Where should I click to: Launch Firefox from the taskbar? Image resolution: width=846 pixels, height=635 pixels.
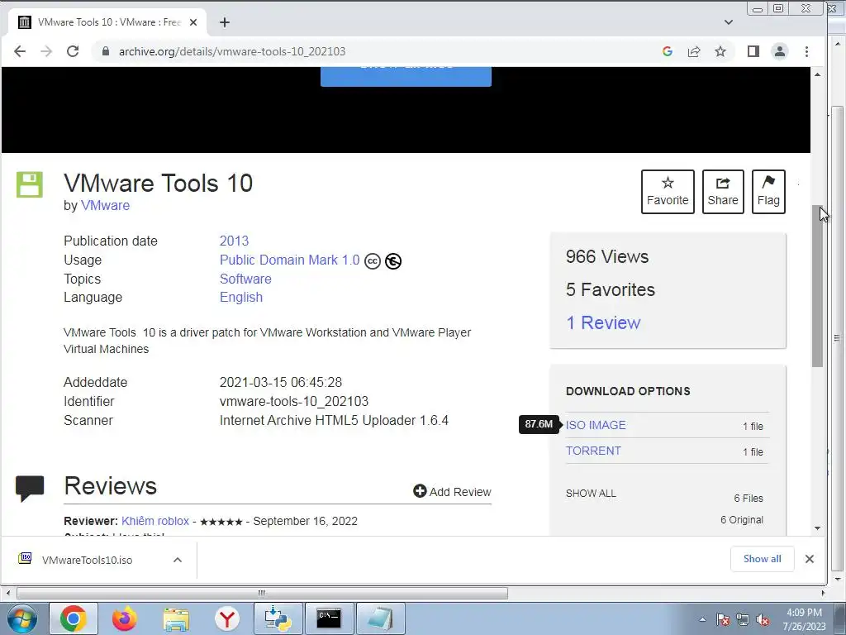[124, 618]
